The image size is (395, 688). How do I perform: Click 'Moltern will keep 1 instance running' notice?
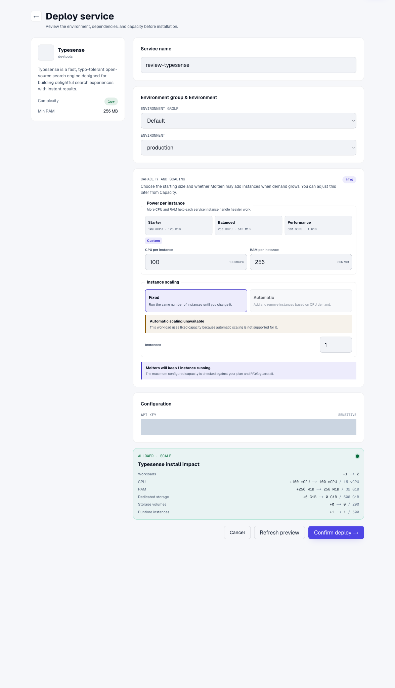pos(249,371)
